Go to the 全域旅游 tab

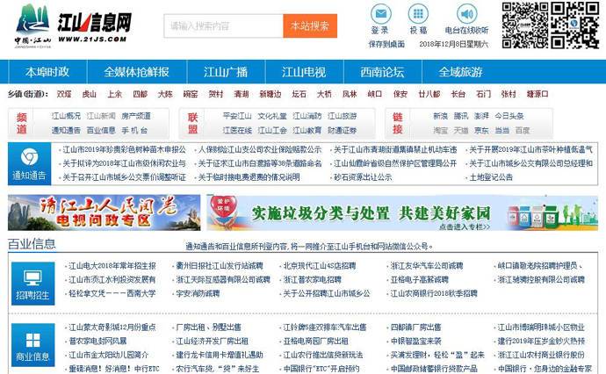[460, 72]
